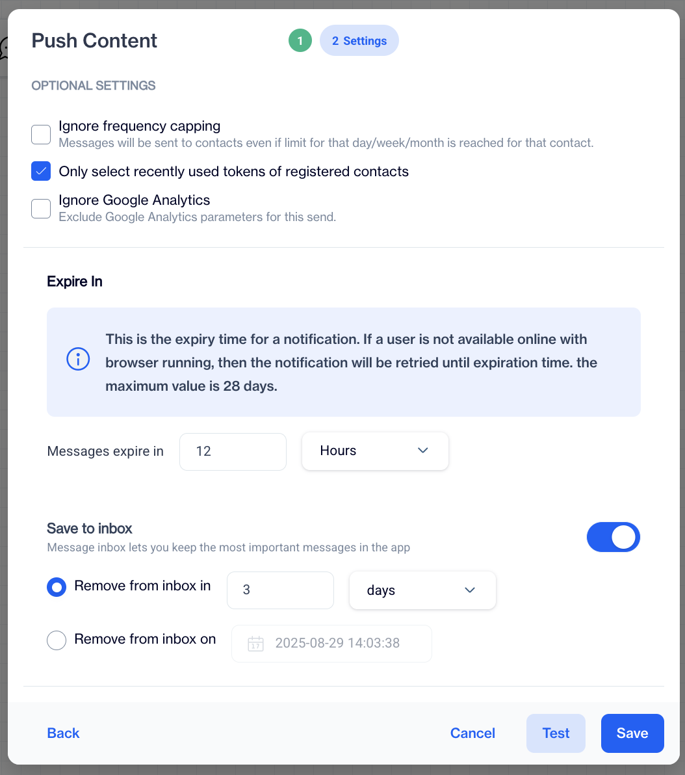The width and height of the screenshot is (685, 775).
Task: Enable Ignore frequency capping checkbox
Action: [x=41, y=135]
